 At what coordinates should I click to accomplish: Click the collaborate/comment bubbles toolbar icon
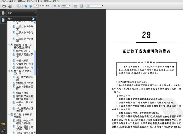pyautogui.click(x=19, y=6)
